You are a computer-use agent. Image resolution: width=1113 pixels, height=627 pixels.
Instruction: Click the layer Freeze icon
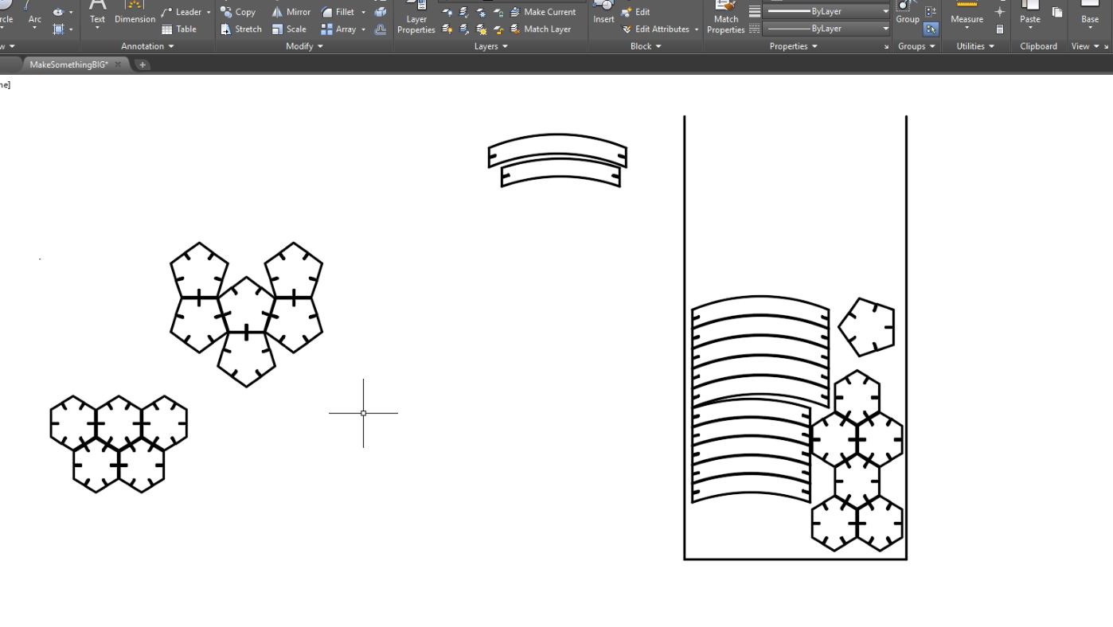point(481,12)
